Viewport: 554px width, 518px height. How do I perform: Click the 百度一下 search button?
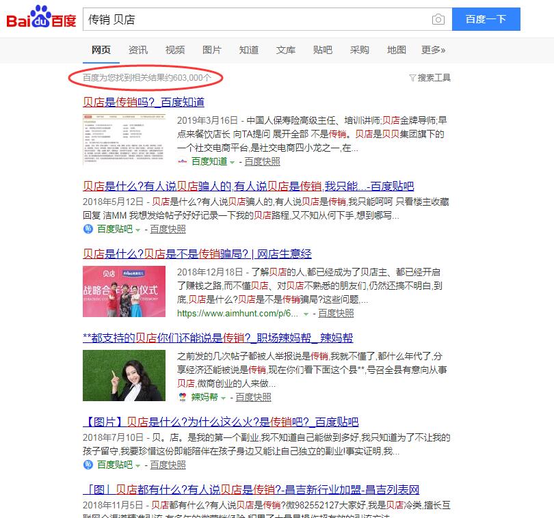486,19
